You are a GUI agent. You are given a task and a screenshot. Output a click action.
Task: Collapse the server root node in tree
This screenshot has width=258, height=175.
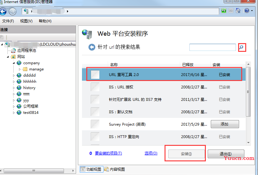click(2, 44)
